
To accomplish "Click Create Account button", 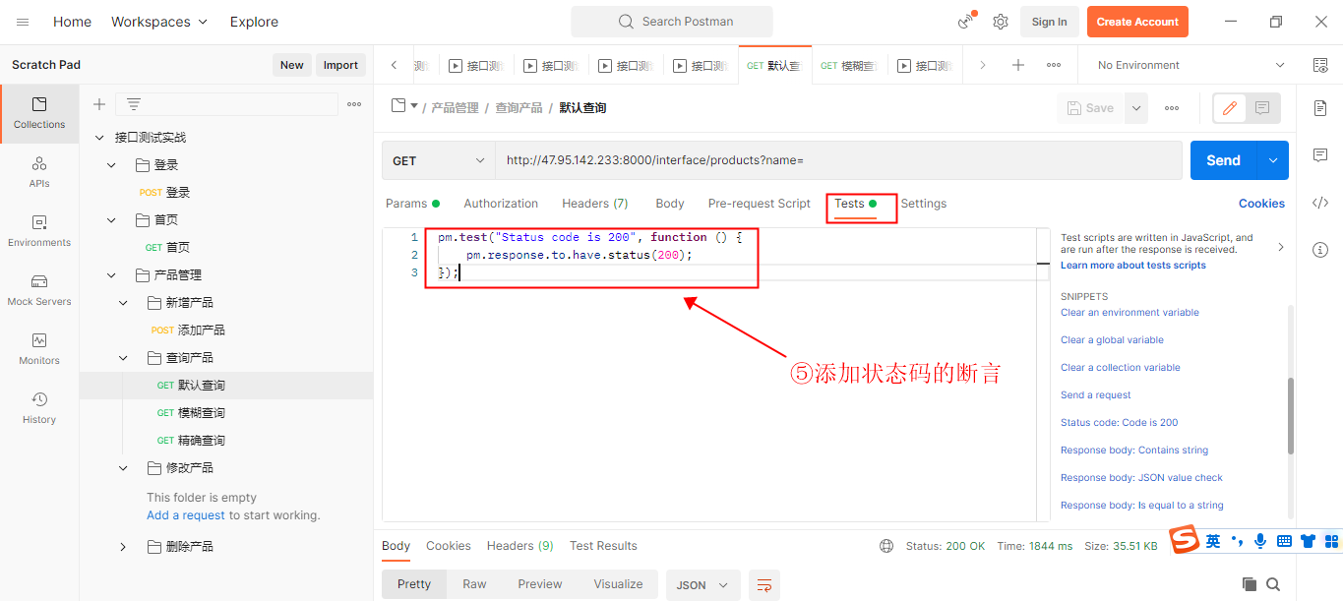I will coord(1137,22).
